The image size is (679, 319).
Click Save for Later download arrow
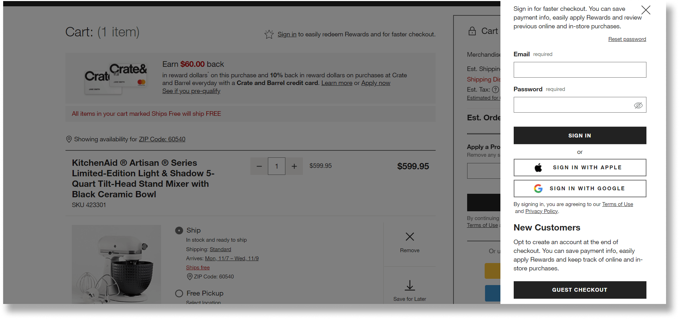(x=410, y=285)
